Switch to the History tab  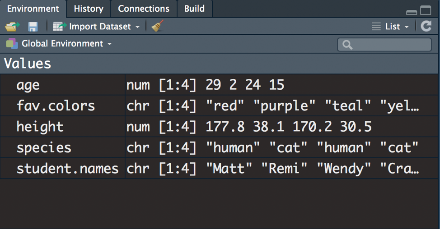click(x=89, y=9)
